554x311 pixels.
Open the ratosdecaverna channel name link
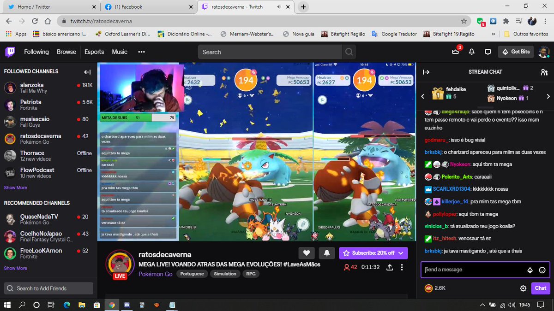coord(165,255)
